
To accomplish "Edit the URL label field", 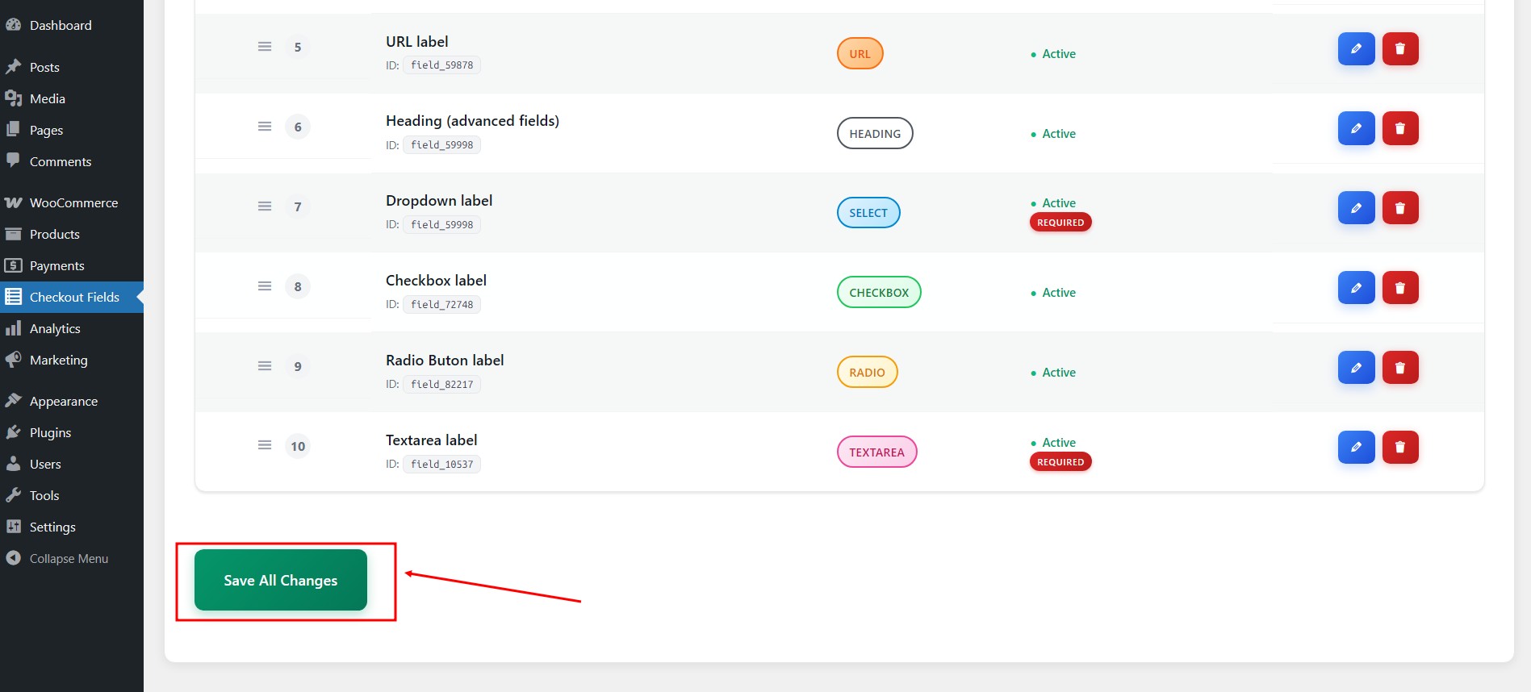I will click(x=1356, y=48).
